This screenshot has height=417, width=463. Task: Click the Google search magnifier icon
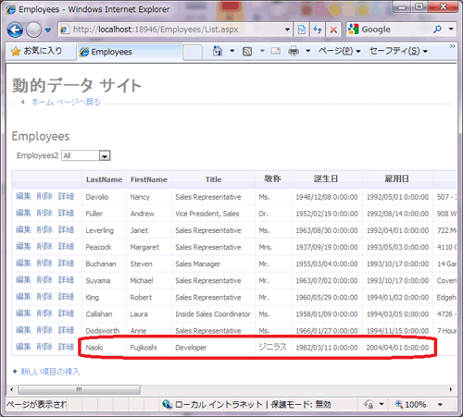[437, 30]
